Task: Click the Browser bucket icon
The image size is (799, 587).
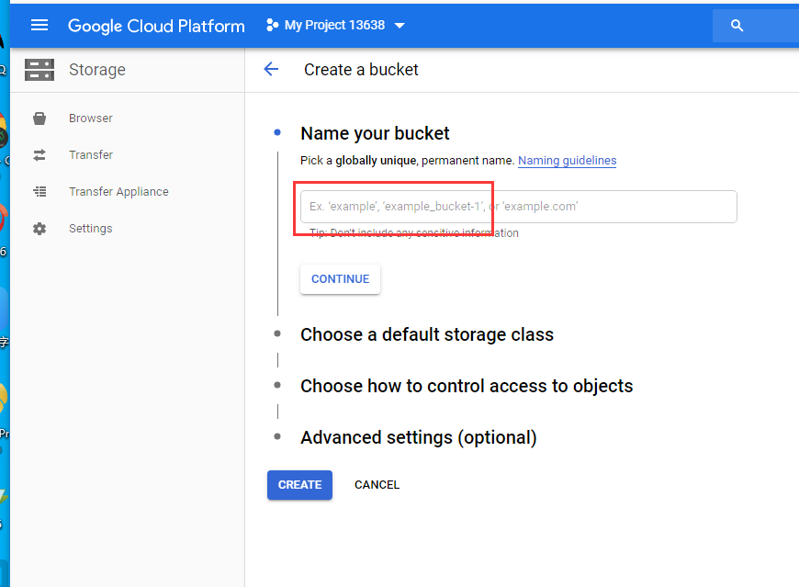Action: (39, 119)
